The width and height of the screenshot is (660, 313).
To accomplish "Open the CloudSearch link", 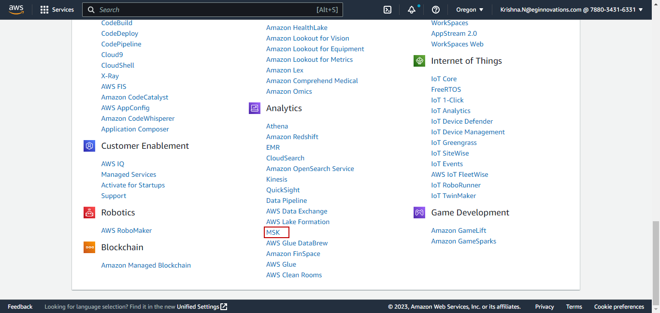I will point(286,158).
